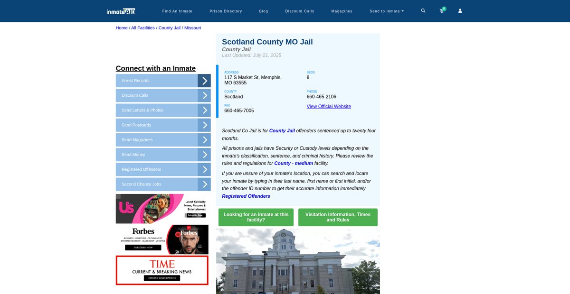
Task: Expand the Send to Inmate dropdown
Action: 387,11
